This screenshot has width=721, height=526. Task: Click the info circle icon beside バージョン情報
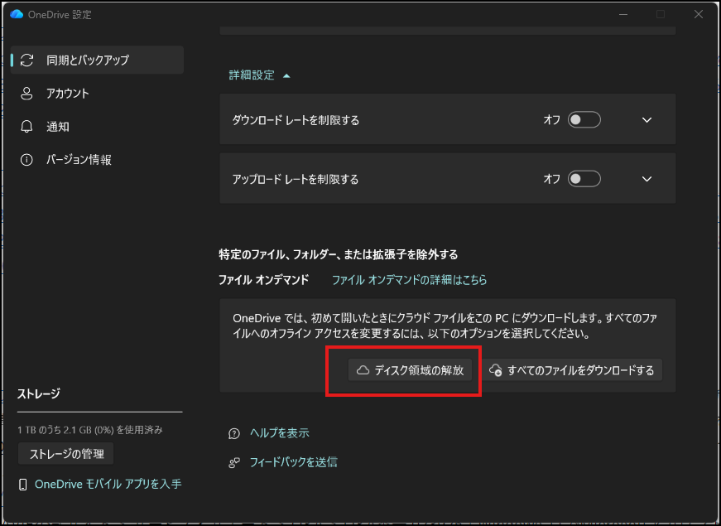click(26, 160)
